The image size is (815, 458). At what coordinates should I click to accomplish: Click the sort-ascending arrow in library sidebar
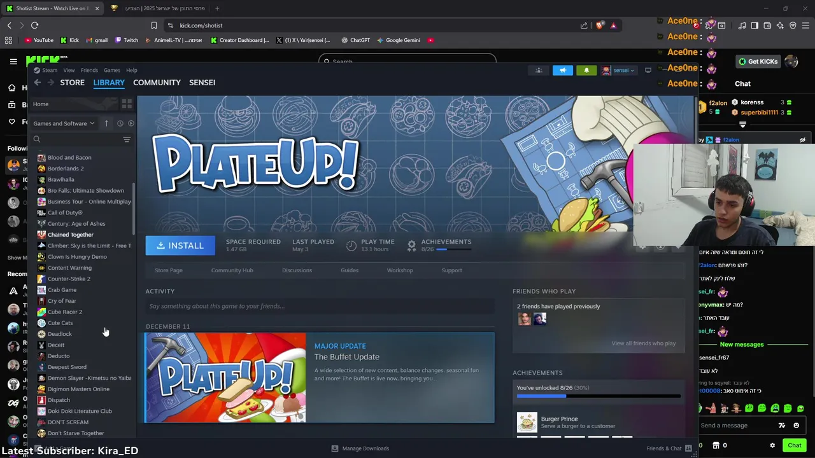pos(106,123)
